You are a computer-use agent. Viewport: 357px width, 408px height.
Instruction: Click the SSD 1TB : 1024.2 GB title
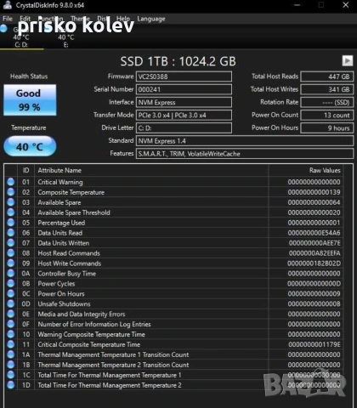pyautogui.click(x=178, y=61)
